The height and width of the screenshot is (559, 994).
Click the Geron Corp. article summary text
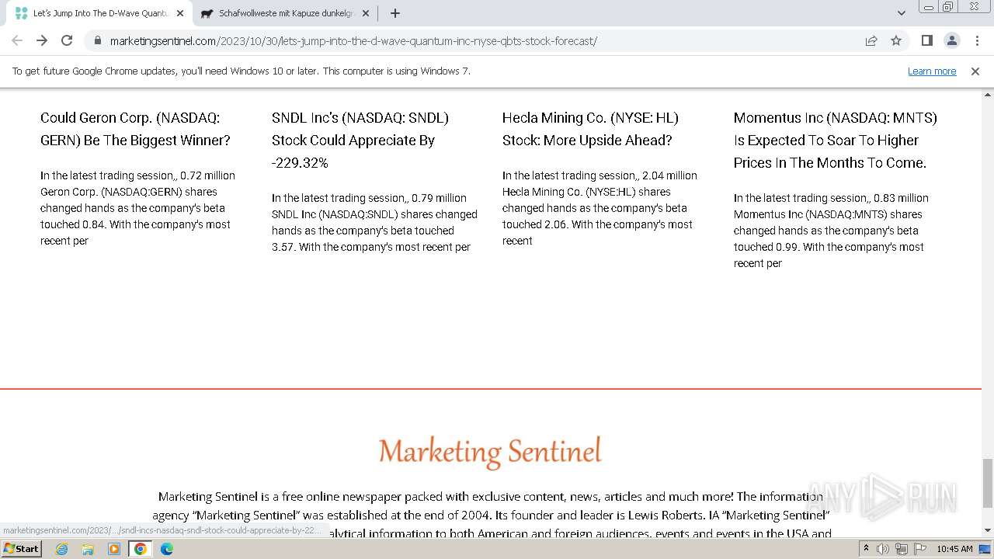[137, 208]
